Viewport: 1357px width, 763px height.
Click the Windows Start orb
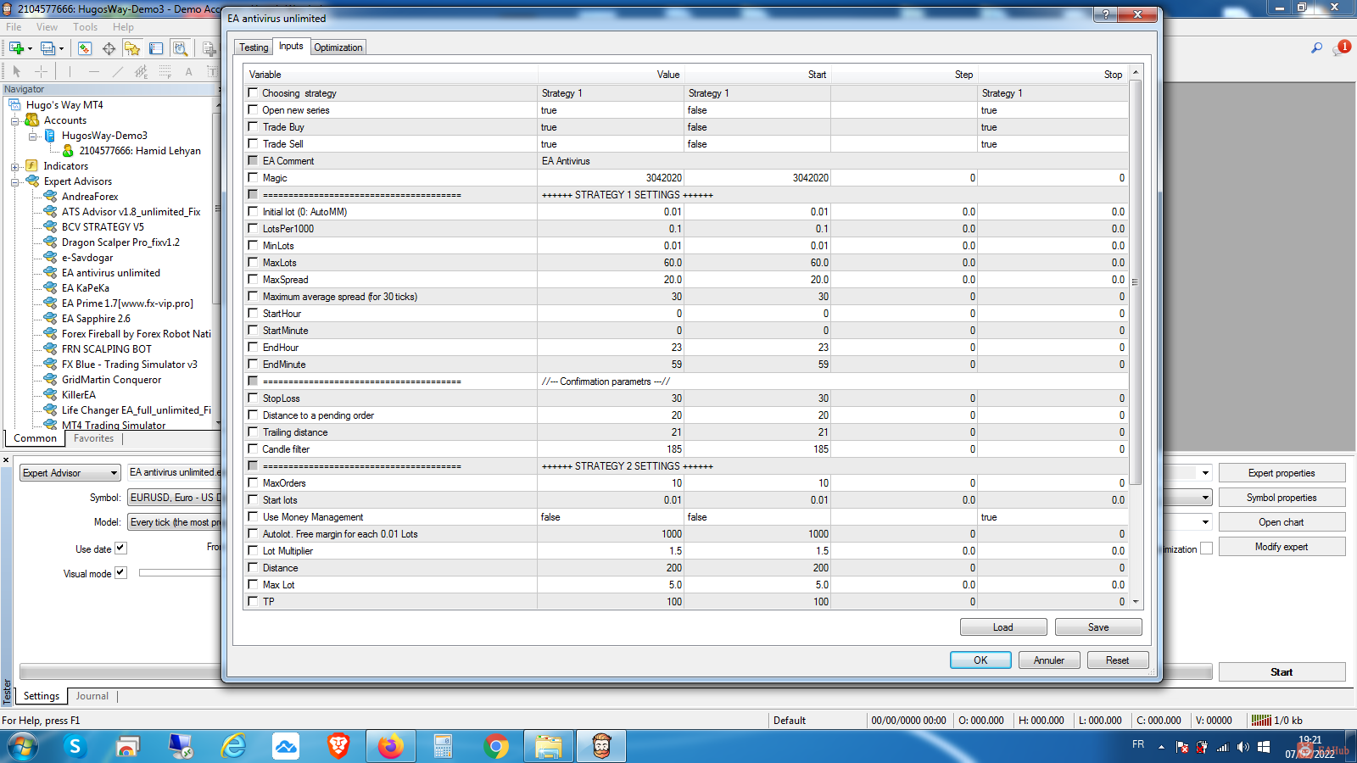[x=22, y=746]
